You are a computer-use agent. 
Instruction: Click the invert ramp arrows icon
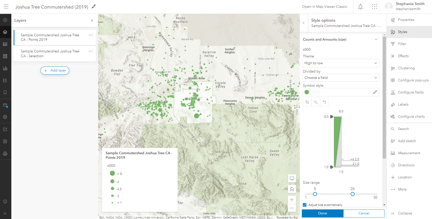click(x=307, y=102)
